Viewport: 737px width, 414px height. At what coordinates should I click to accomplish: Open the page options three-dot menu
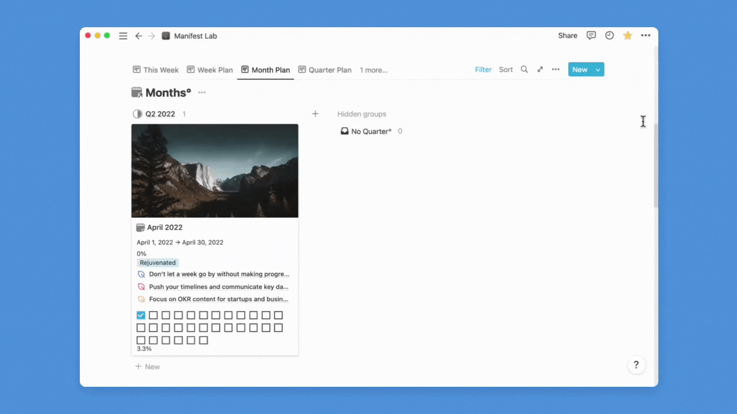click(x=645, y=35)
